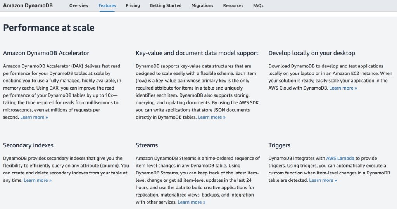The height and width of the screenshot is (209, 397).
Task: Go to the Pricing tab
Action: [133, 5]
